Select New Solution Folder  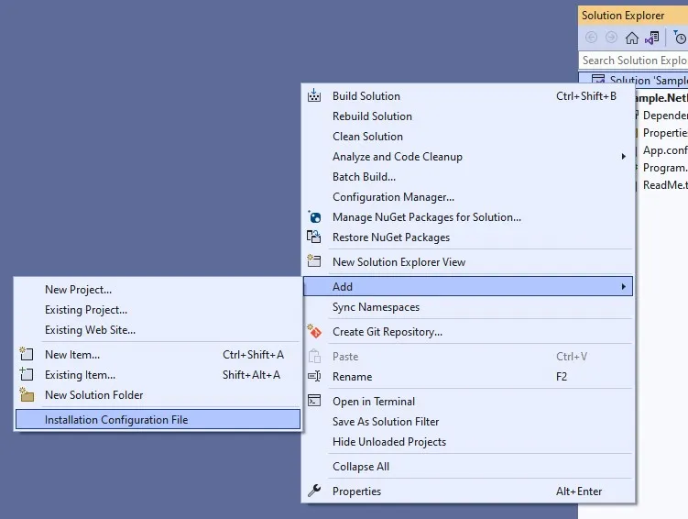tap(158, 395)
